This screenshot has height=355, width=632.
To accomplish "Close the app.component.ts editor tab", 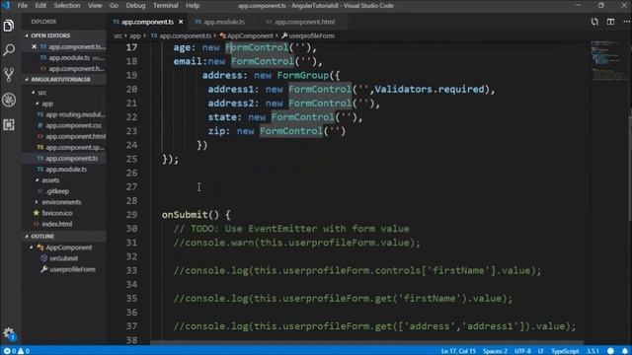I will pyautogui.click(x=181, y=22).
